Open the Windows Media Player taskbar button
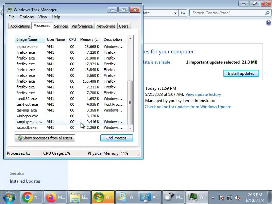The image size is (272, 204). 126,197
